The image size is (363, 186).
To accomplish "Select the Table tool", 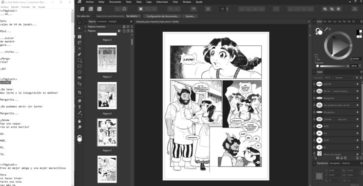I will click(x=79, y=42).
